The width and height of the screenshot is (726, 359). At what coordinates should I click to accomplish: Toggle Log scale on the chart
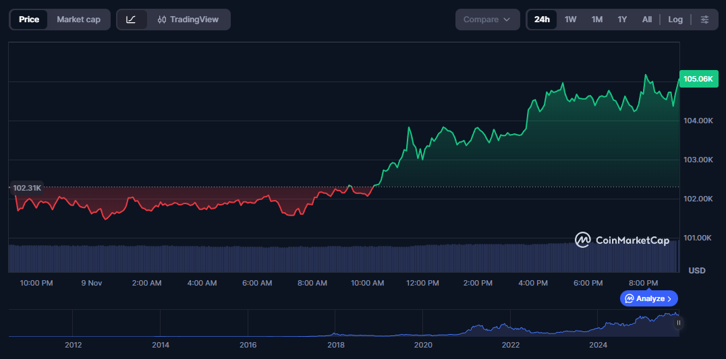[x=675, y=20]
